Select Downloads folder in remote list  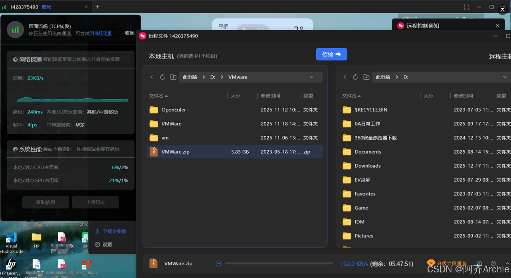425,166
